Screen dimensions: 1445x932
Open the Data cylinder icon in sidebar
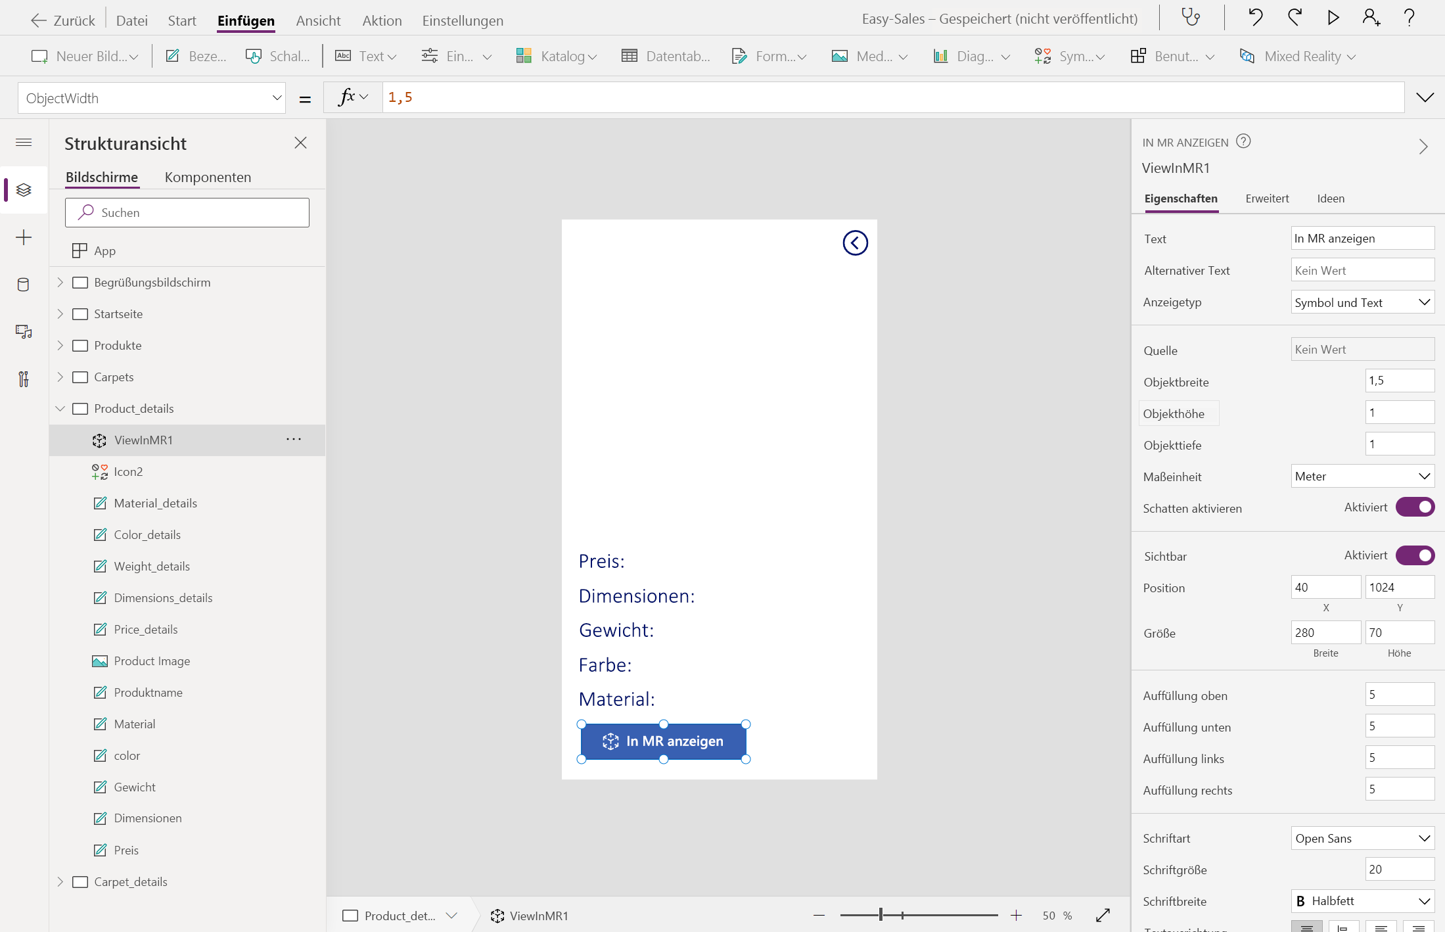[x=24, y=285]
